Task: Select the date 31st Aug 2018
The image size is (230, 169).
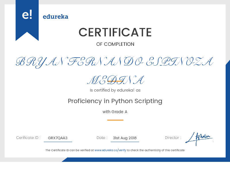Action: [x=125, y=138]
